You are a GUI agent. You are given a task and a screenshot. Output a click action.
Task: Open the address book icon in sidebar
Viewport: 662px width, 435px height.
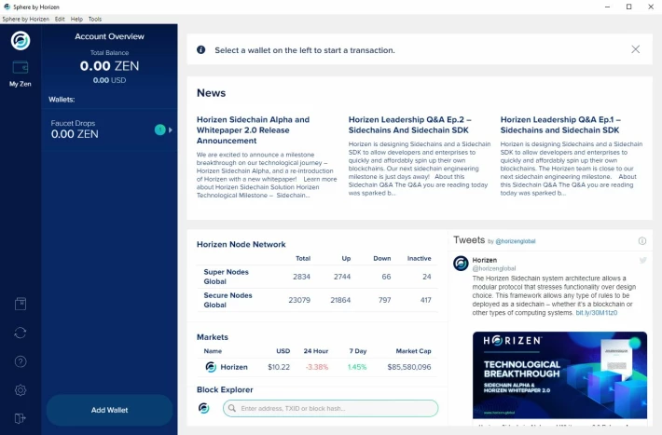click(21, 304)
